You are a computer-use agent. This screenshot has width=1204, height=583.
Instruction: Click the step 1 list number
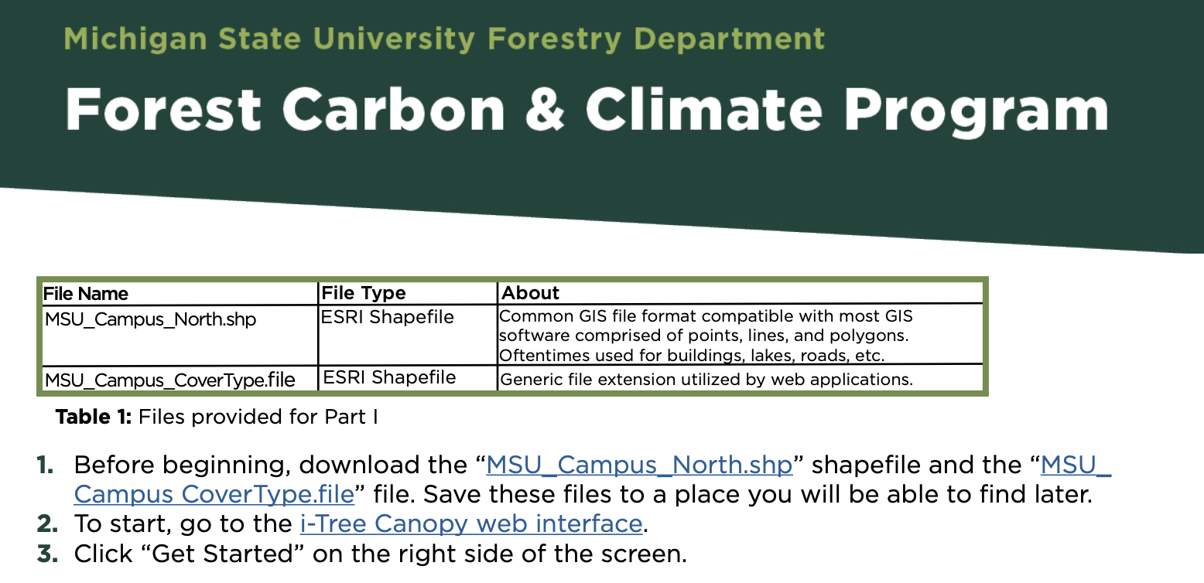[x=45, y=465]
